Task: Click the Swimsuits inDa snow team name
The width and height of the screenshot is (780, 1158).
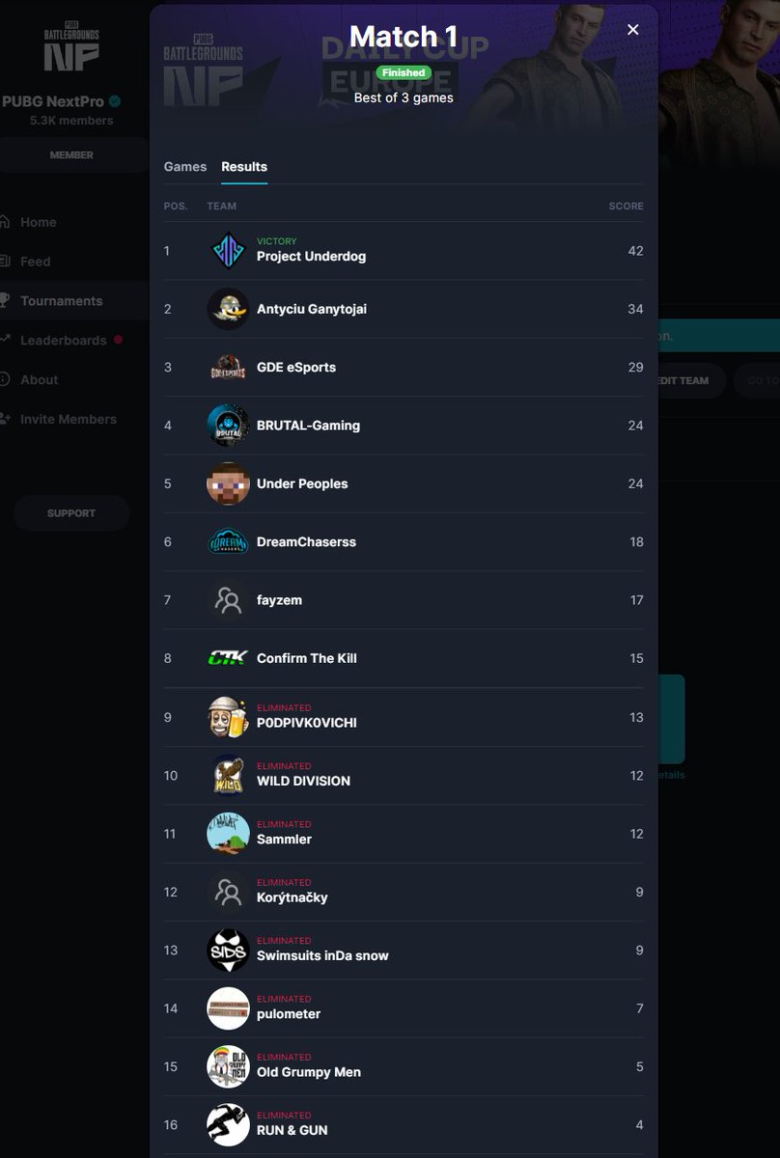Action: tap(322, 955)
